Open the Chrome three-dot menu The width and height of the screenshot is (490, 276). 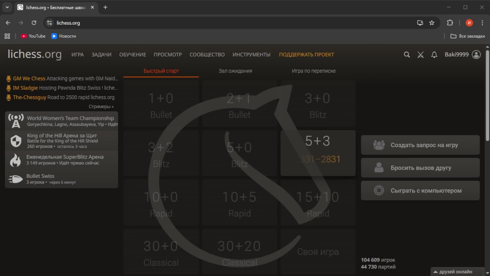tap(482, 23)
